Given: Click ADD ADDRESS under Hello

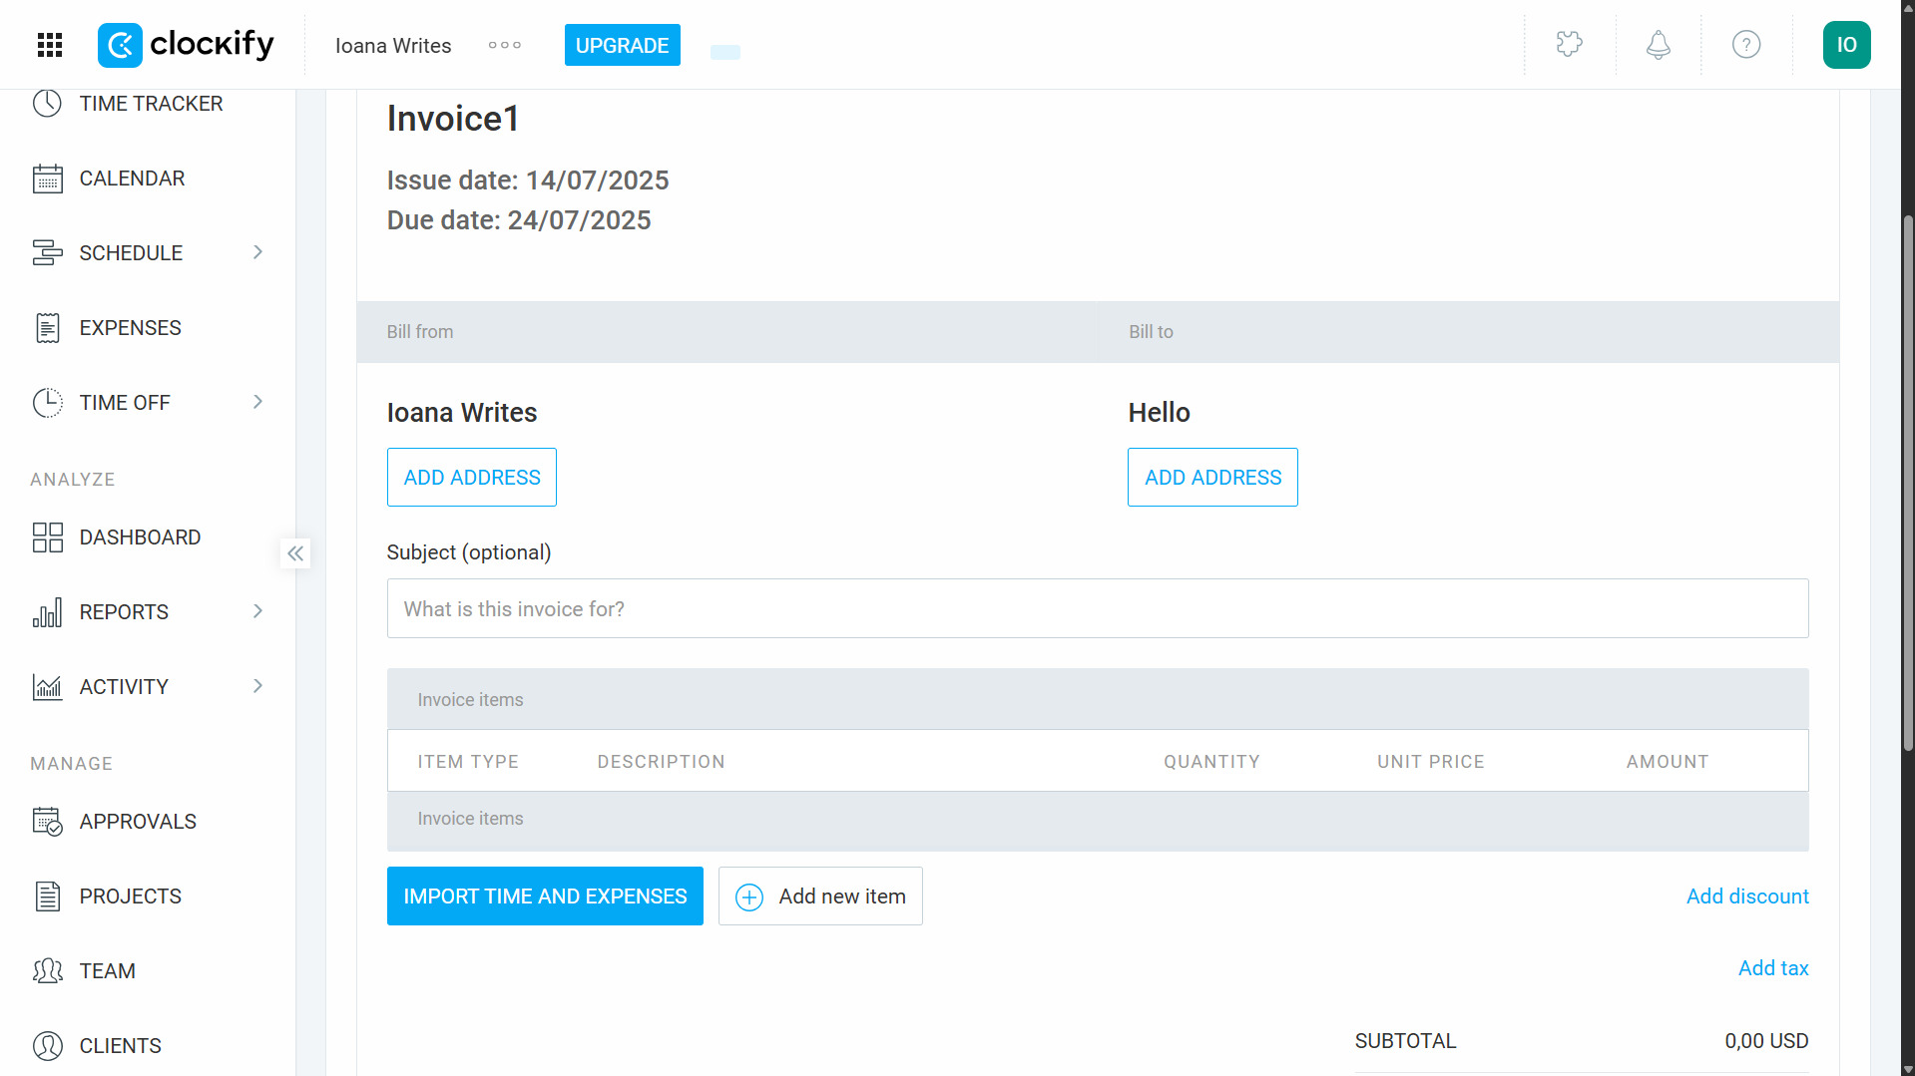Looking at the screenshot, I should click(1211, 477).
